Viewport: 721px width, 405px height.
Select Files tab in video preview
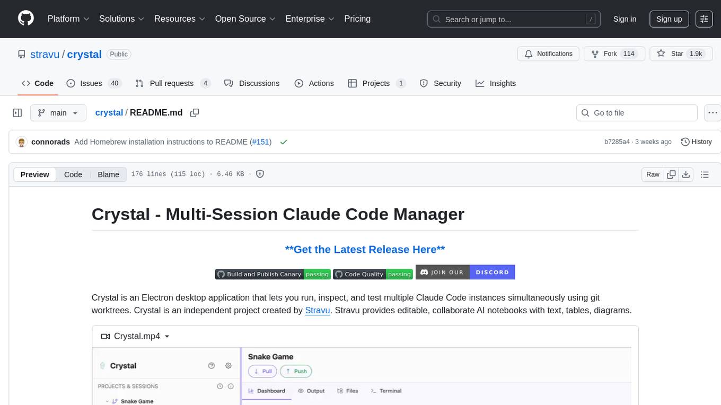point(348,391)
